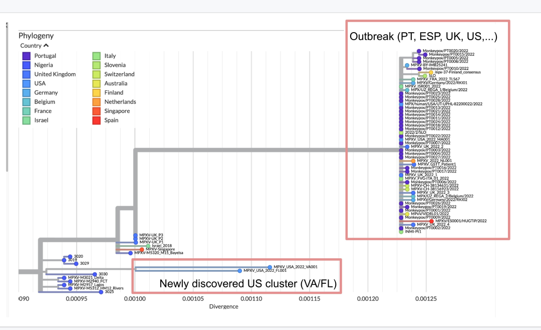The image size is (541, 330).
Task: Click the Monkeypox/PT0020/2022 tip node
Action: click(419, 51)
